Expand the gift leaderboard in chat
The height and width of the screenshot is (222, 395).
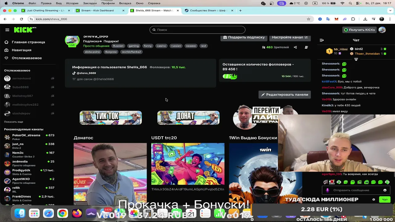pyautogui.click(x=356, y=59)
